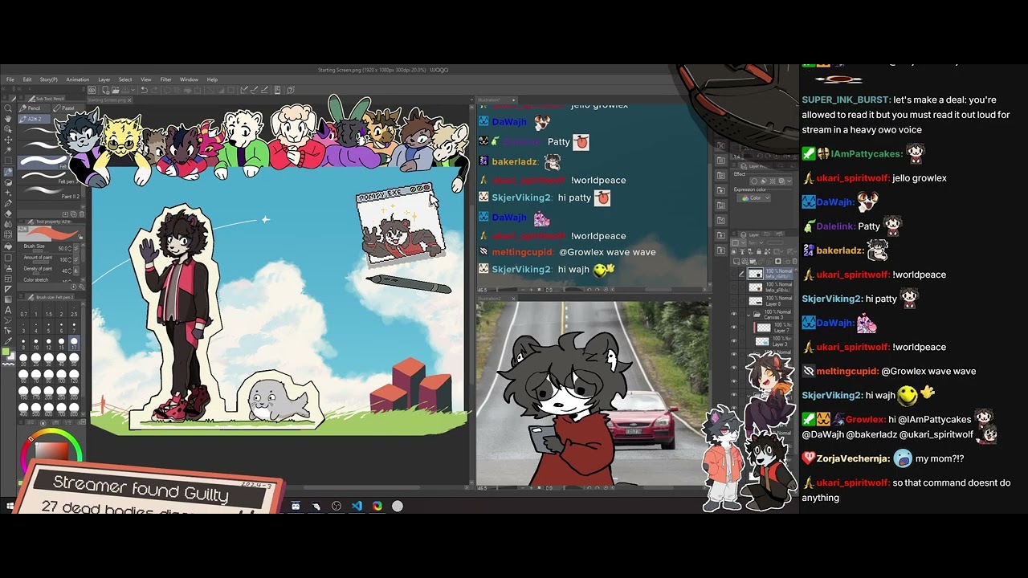This screenshot has height=578, width=1028.
Task: Switch to the Pencil sub tool tab
Action: tap(34, 108)
